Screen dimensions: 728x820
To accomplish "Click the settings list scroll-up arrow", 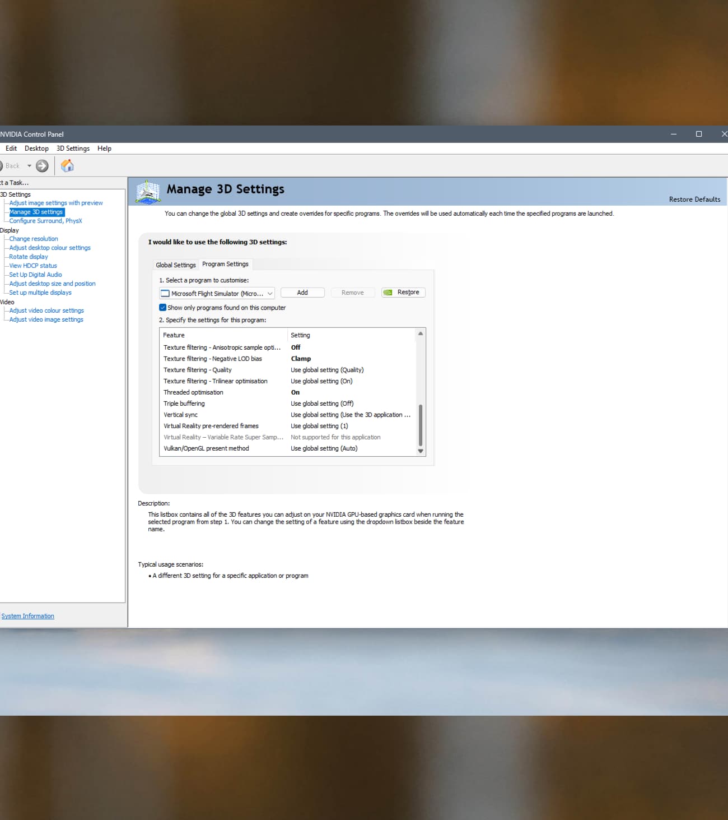I will click(x=421, y=333).
